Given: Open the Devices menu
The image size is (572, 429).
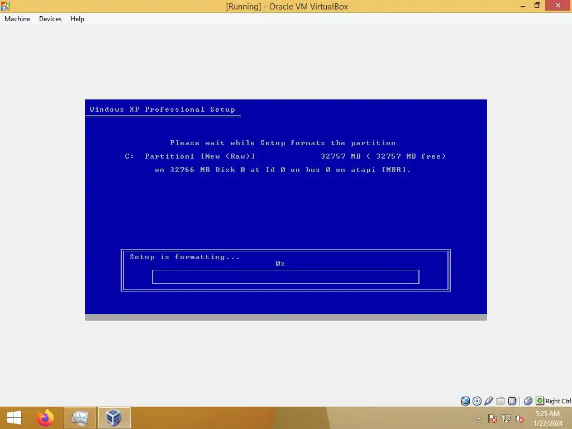Looking at the screenshot, I should (50, 19).
